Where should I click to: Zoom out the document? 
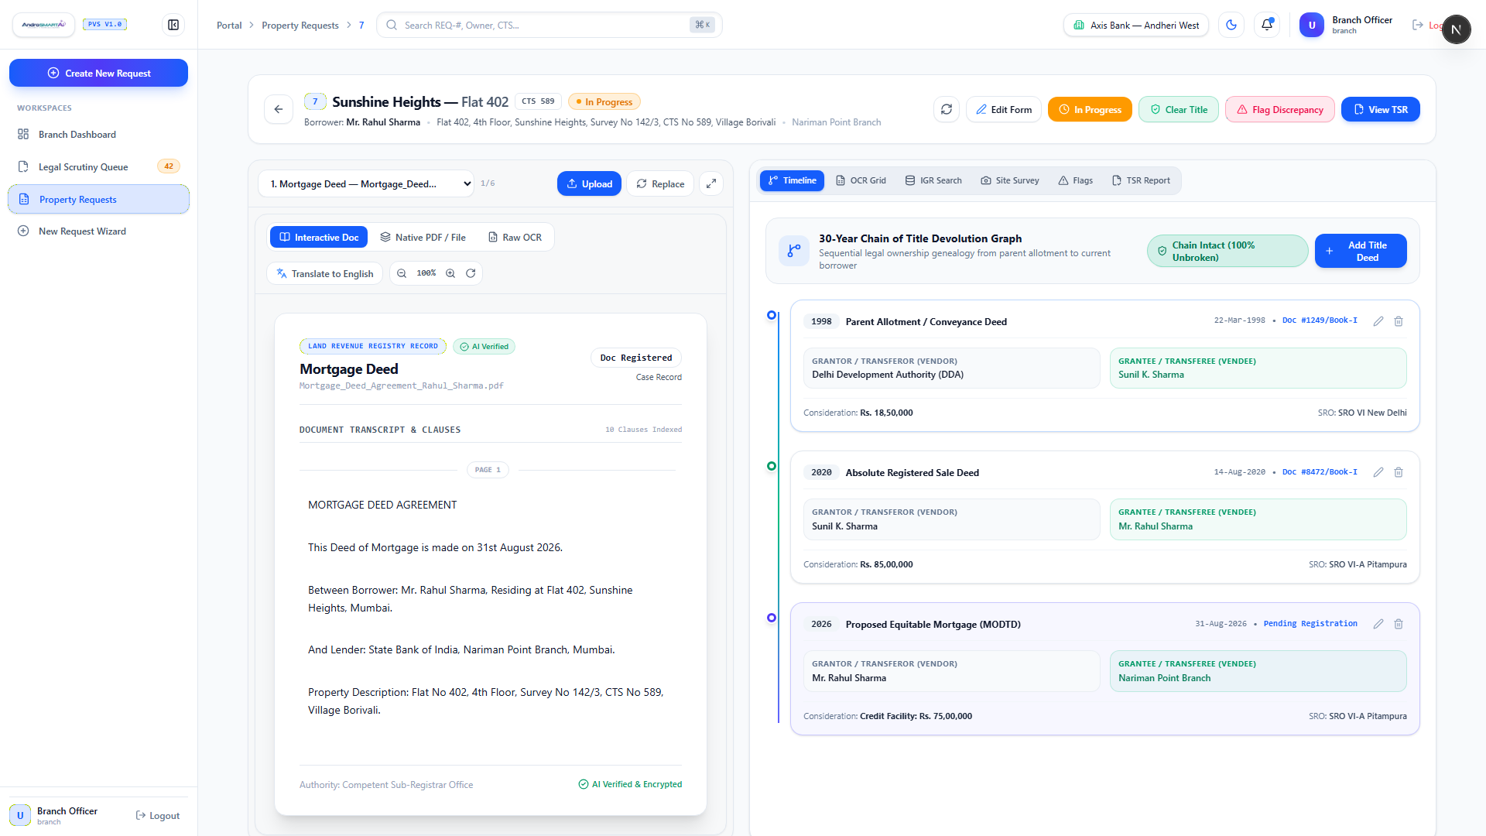pyautogui.click(x=402, y=273)
